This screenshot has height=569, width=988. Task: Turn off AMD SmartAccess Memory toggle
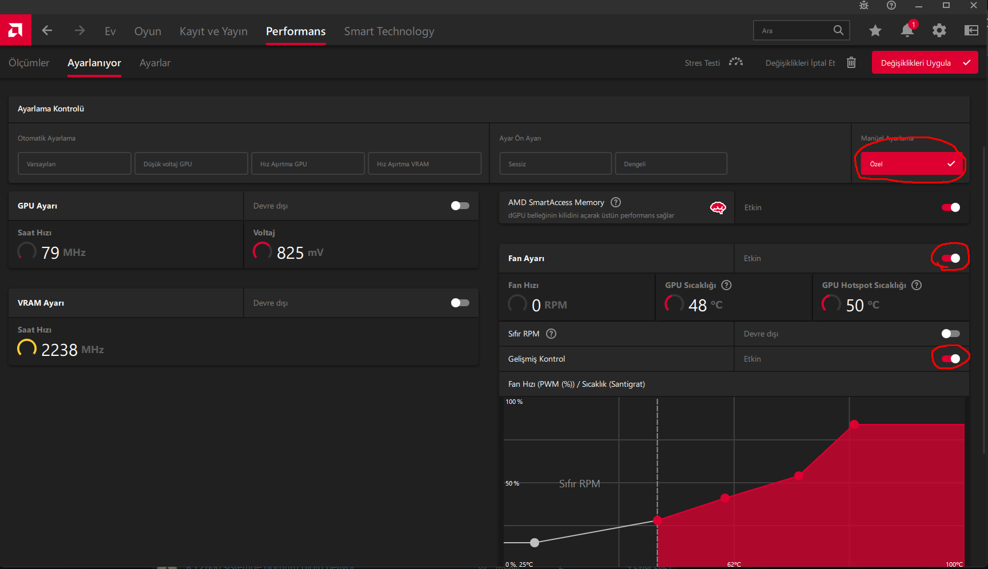coord(951,207)
